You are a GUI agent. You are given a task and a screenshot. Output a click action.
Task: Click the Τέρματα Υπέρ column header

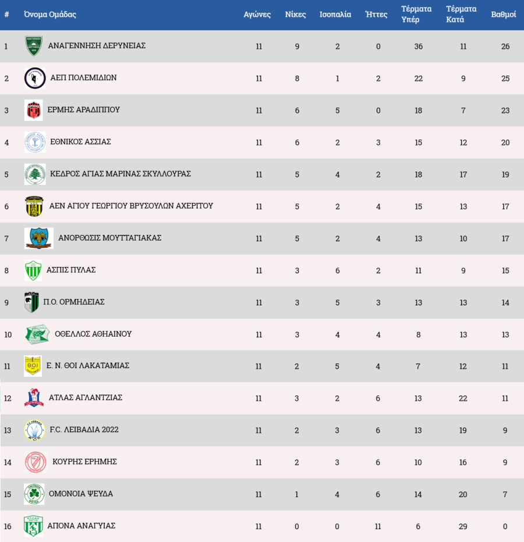(x=416, y=15)
